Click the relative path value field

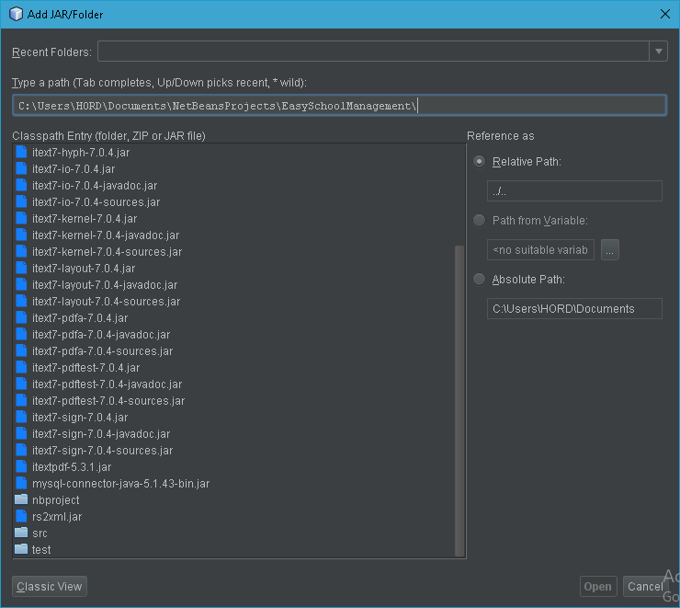coord(574,191)
